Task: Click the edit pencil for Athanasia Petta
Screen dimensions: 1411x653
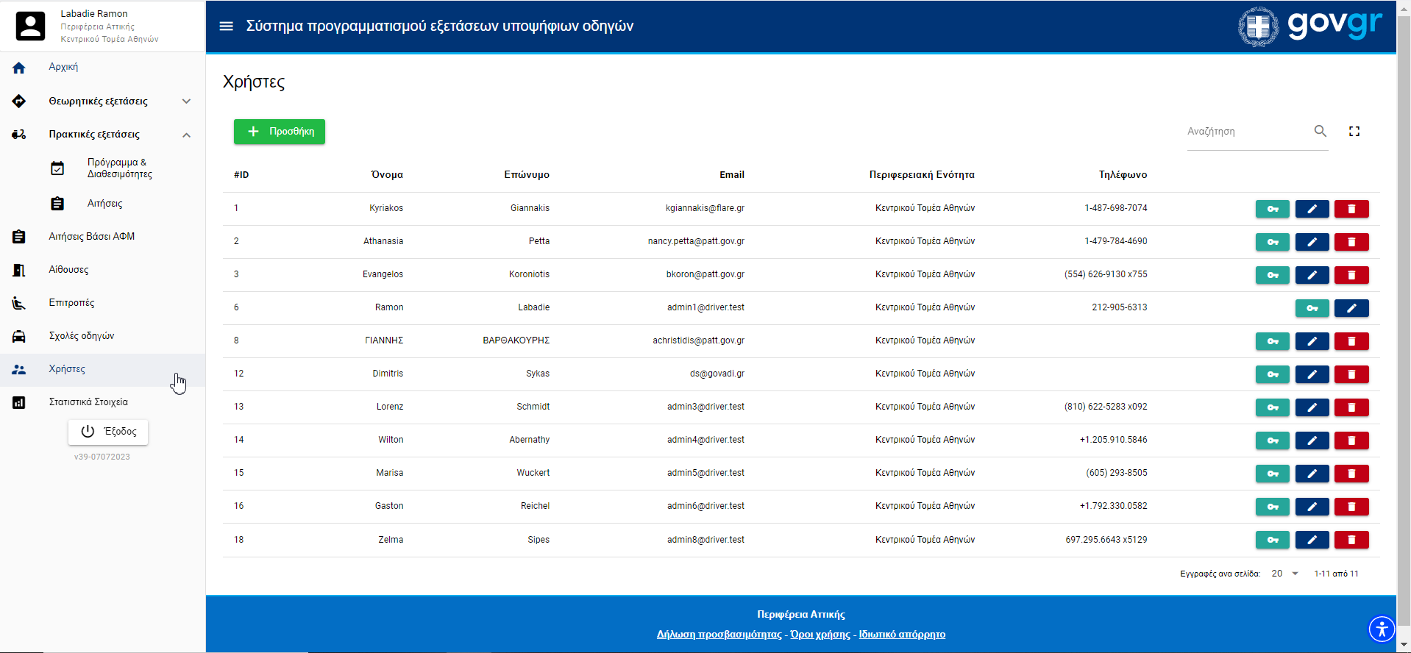Action: (1312, 242)
